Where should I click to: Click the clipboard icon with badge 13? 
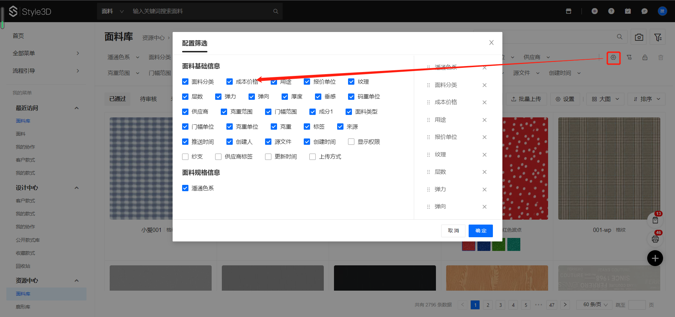655,220
